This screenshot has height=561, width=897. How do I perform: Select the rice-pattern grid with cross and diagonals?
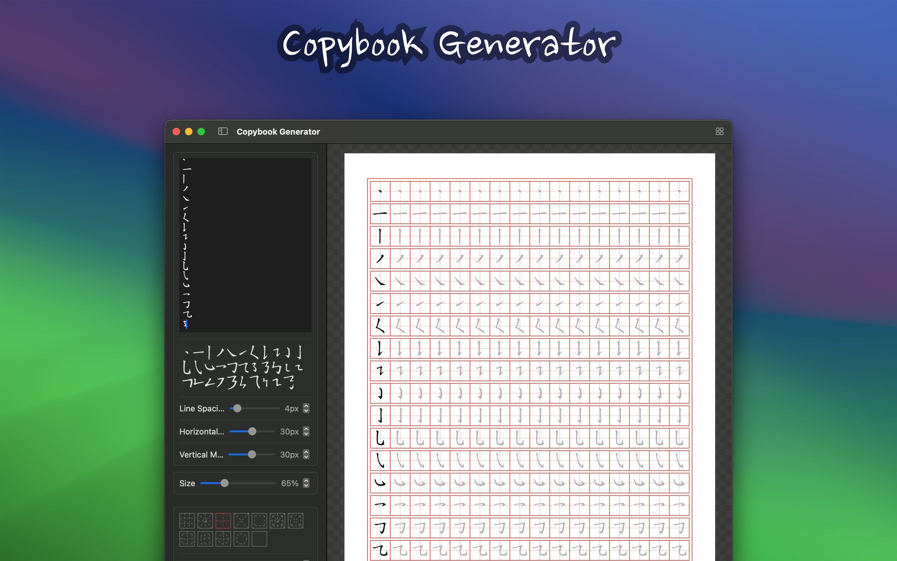[x=205, y=520]
